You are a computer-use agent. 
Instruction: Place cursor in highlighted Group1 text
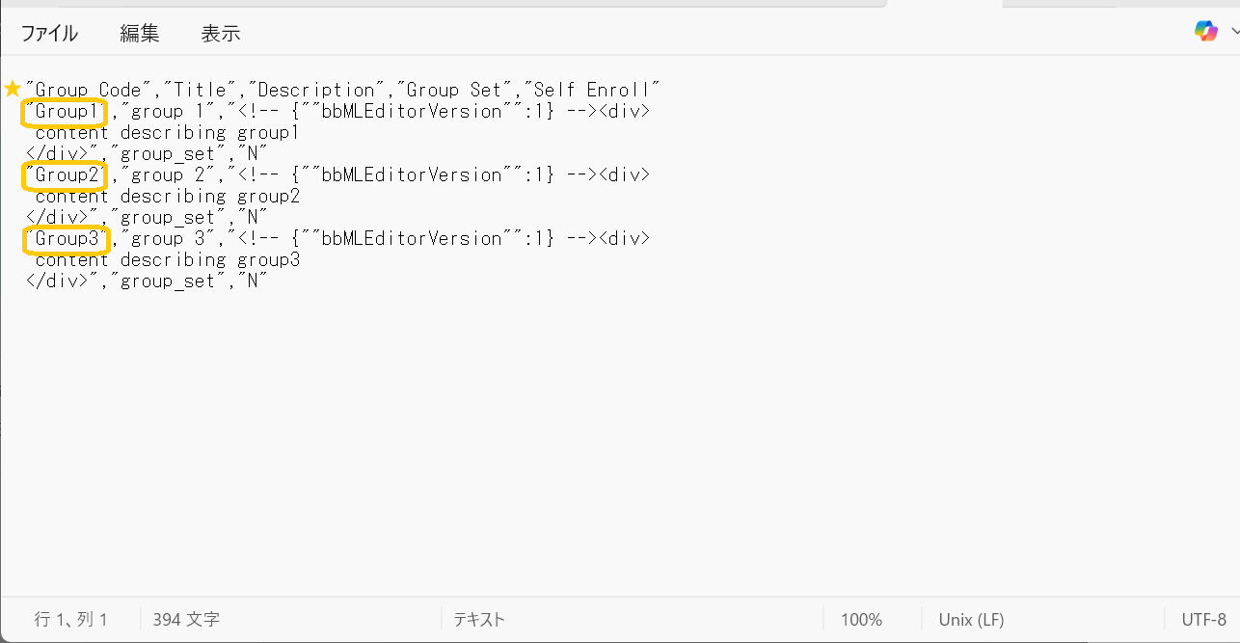point(64,112)
